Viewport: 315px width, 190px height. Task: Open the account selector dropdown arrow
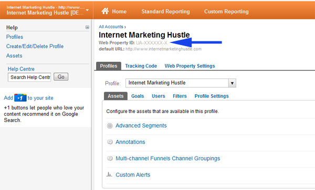pos(87,10)
